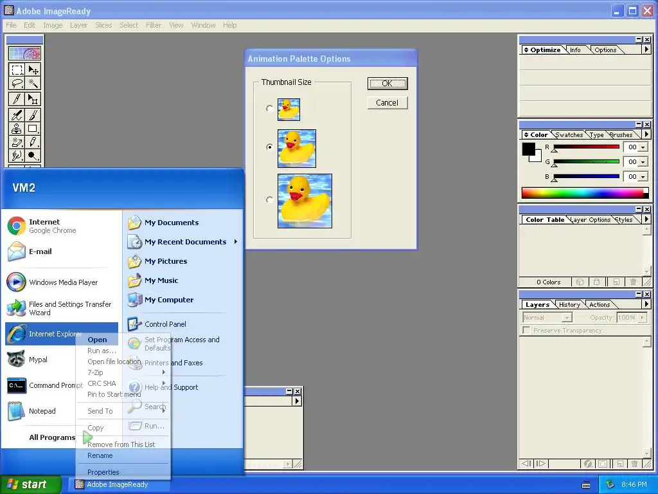Open the R value dropdown arrow

click(x=643, y=147)
